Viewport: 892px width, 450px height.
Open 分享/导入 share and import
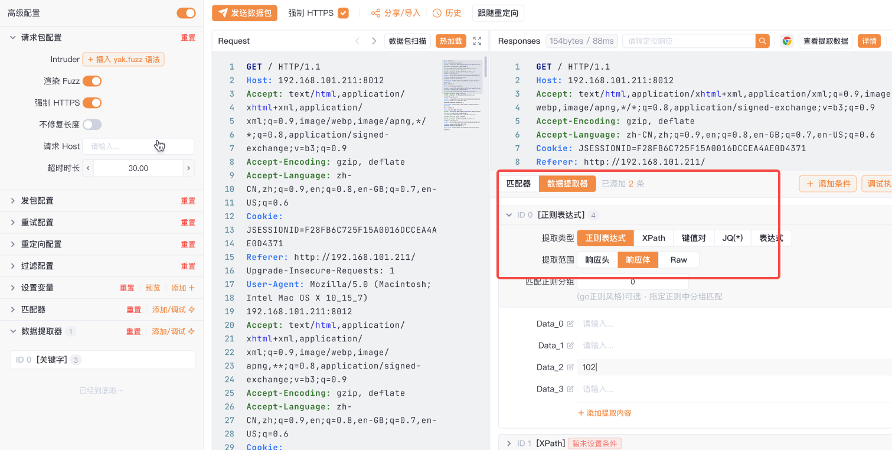pyautogui.click(x=396, y=13)
